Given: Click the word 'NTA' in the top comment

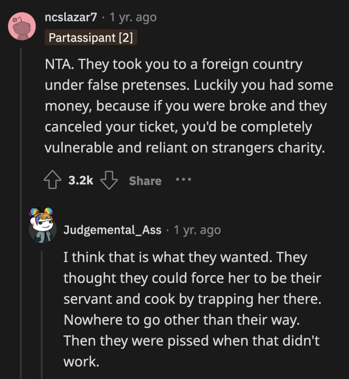Looking at the screenshot, I should pos(57,64).
